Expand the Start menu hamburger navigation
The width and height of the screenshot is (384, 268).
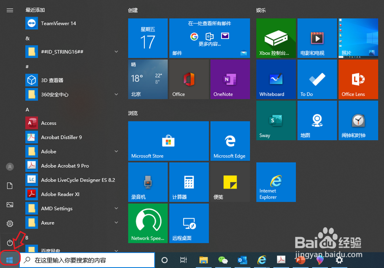(10, 10)
